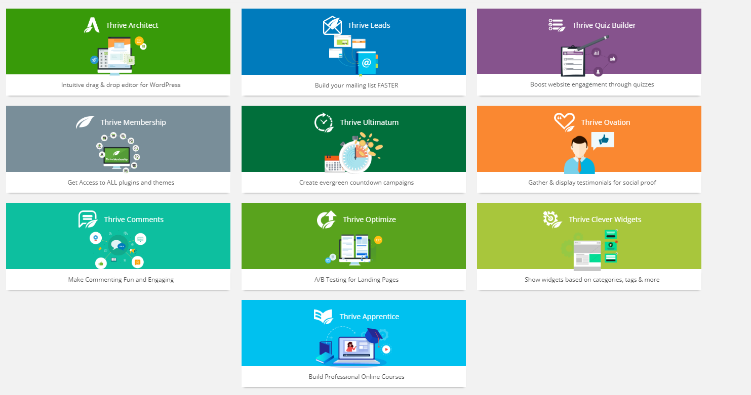Open the Quiz Builder clipboard illustration

tap(589, 56)
